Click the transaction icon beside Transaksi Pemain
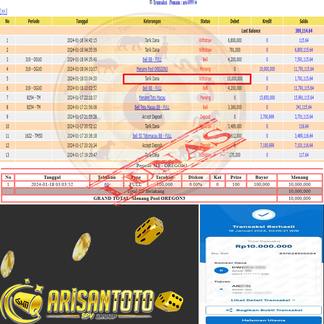 [x=151, y=3]
